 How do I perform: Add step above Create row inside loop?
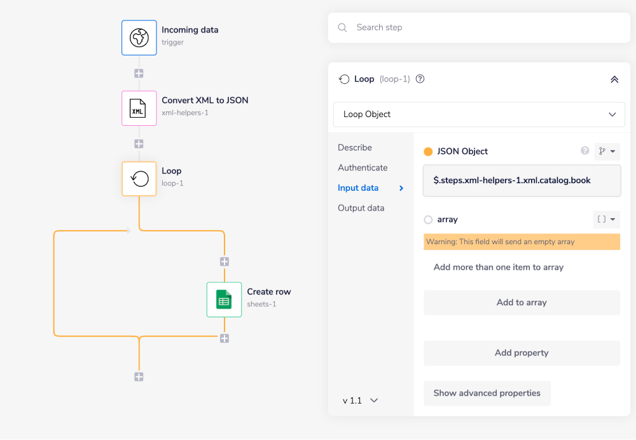point(224,261)
